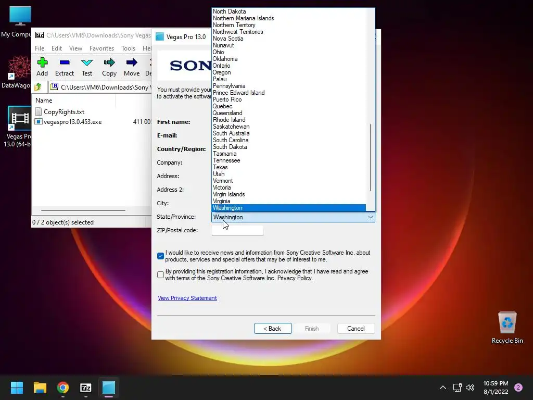Open File menu in 7-Zip
This screenshot has height=400, width=533.
click(40, 48)
